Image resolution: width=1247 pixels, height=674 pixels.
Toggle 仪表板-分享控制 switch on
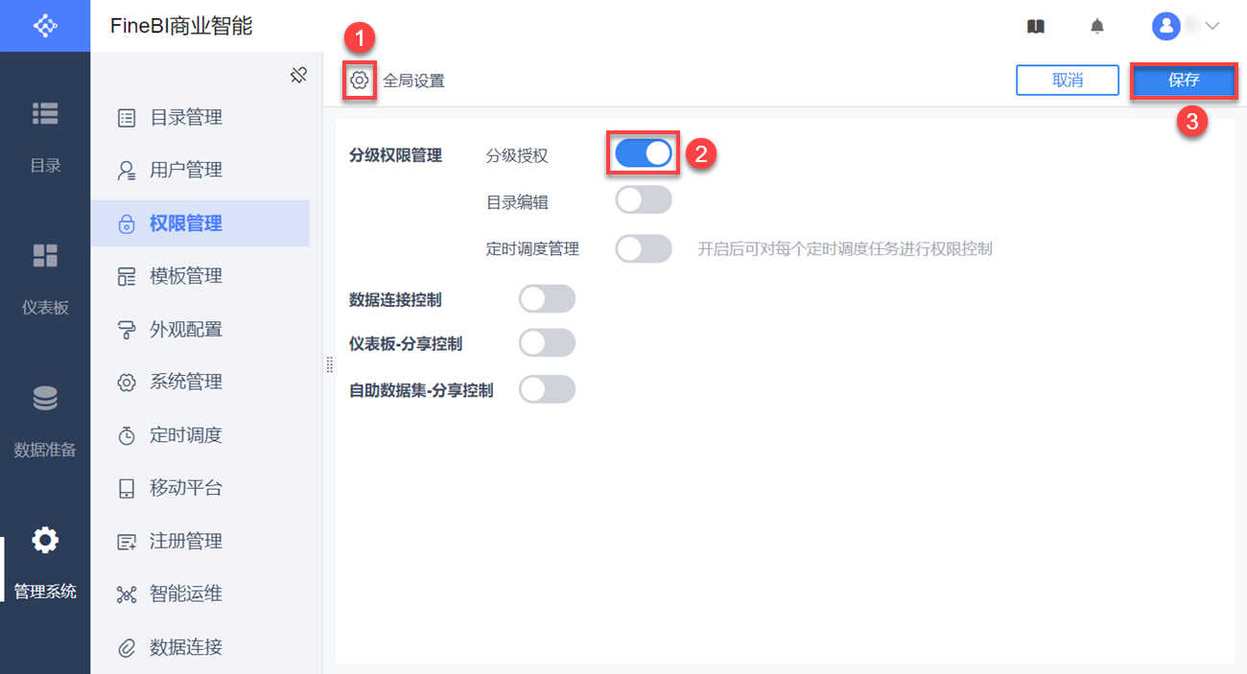click(x=547, y=343)
